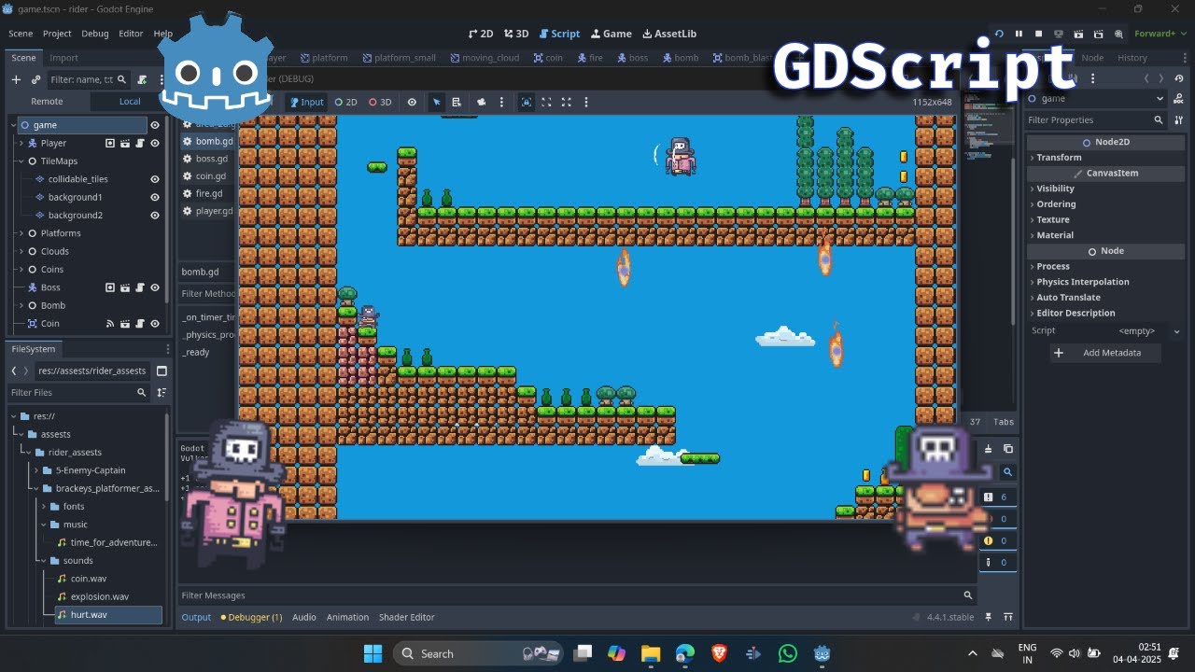
Task: Toggle visibility of the game root node
Action: [x=155, y=125]
